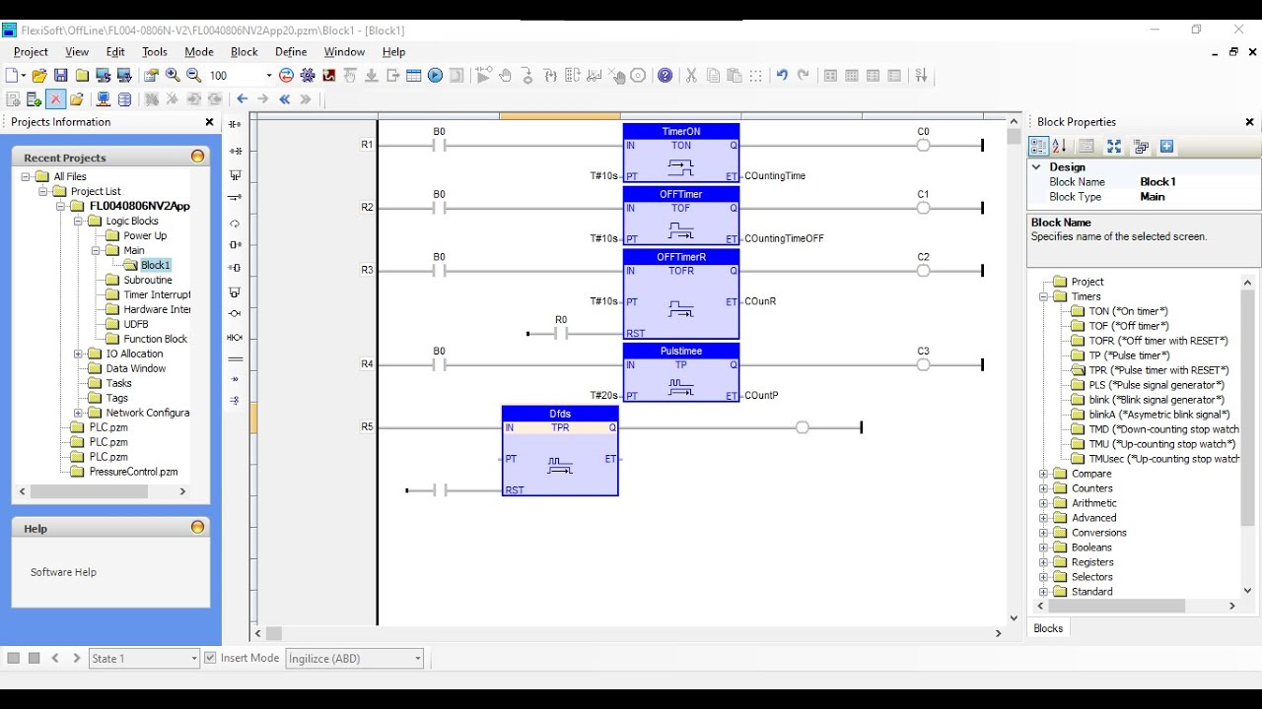Select TPR Pulse timer with RESET block

(x=1159, y=370)
